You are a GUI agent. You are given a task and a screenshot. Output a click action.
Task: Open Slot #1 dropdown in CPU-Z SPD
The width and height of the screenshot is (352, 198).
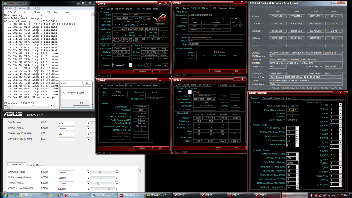(x=190, y=92)
